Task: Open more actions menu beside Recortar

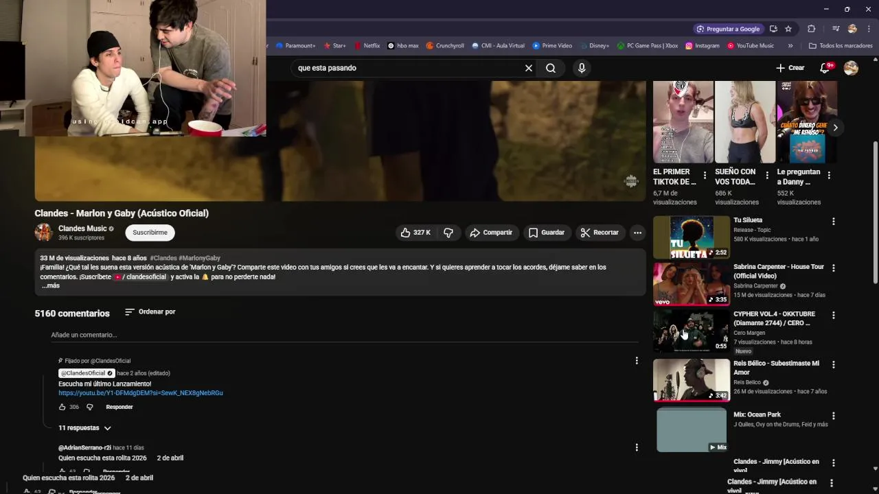Action: (x=637, y=233)
